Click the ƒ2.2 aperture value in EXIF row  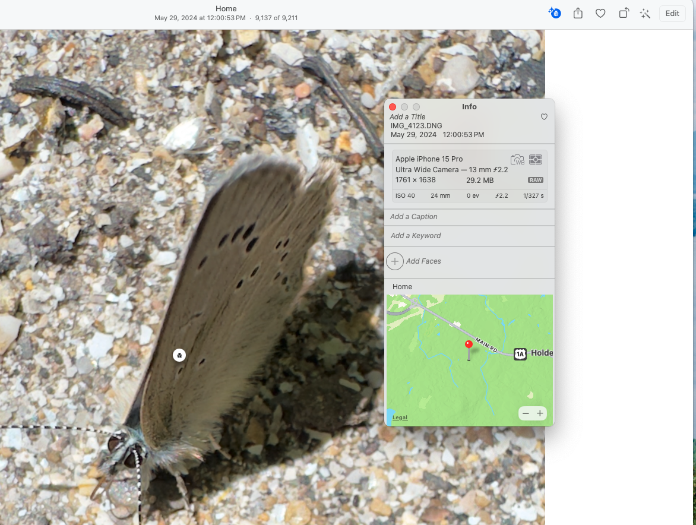502,196
